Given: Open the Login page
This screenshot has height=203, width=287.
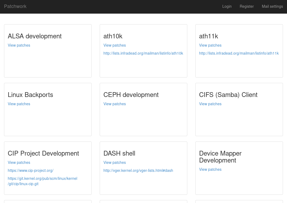Looking at the screenshot, I should tap(227, 6).
